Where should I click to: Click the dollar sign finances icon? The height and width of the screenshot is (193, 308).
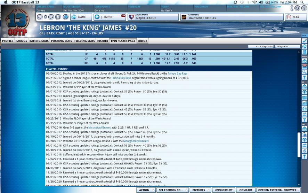click(305, 151)
